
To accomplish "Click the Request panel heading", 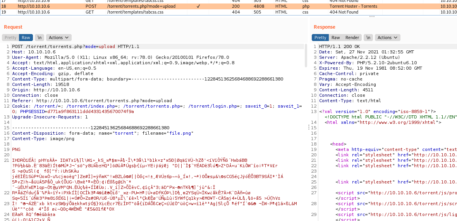I will pos(13,27).
